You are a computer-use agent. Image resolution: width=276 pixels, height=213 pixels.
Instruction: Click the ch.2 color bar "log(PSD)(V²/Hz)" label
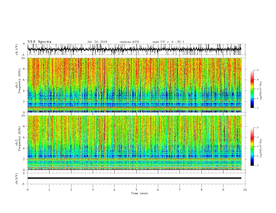(261, 148)
